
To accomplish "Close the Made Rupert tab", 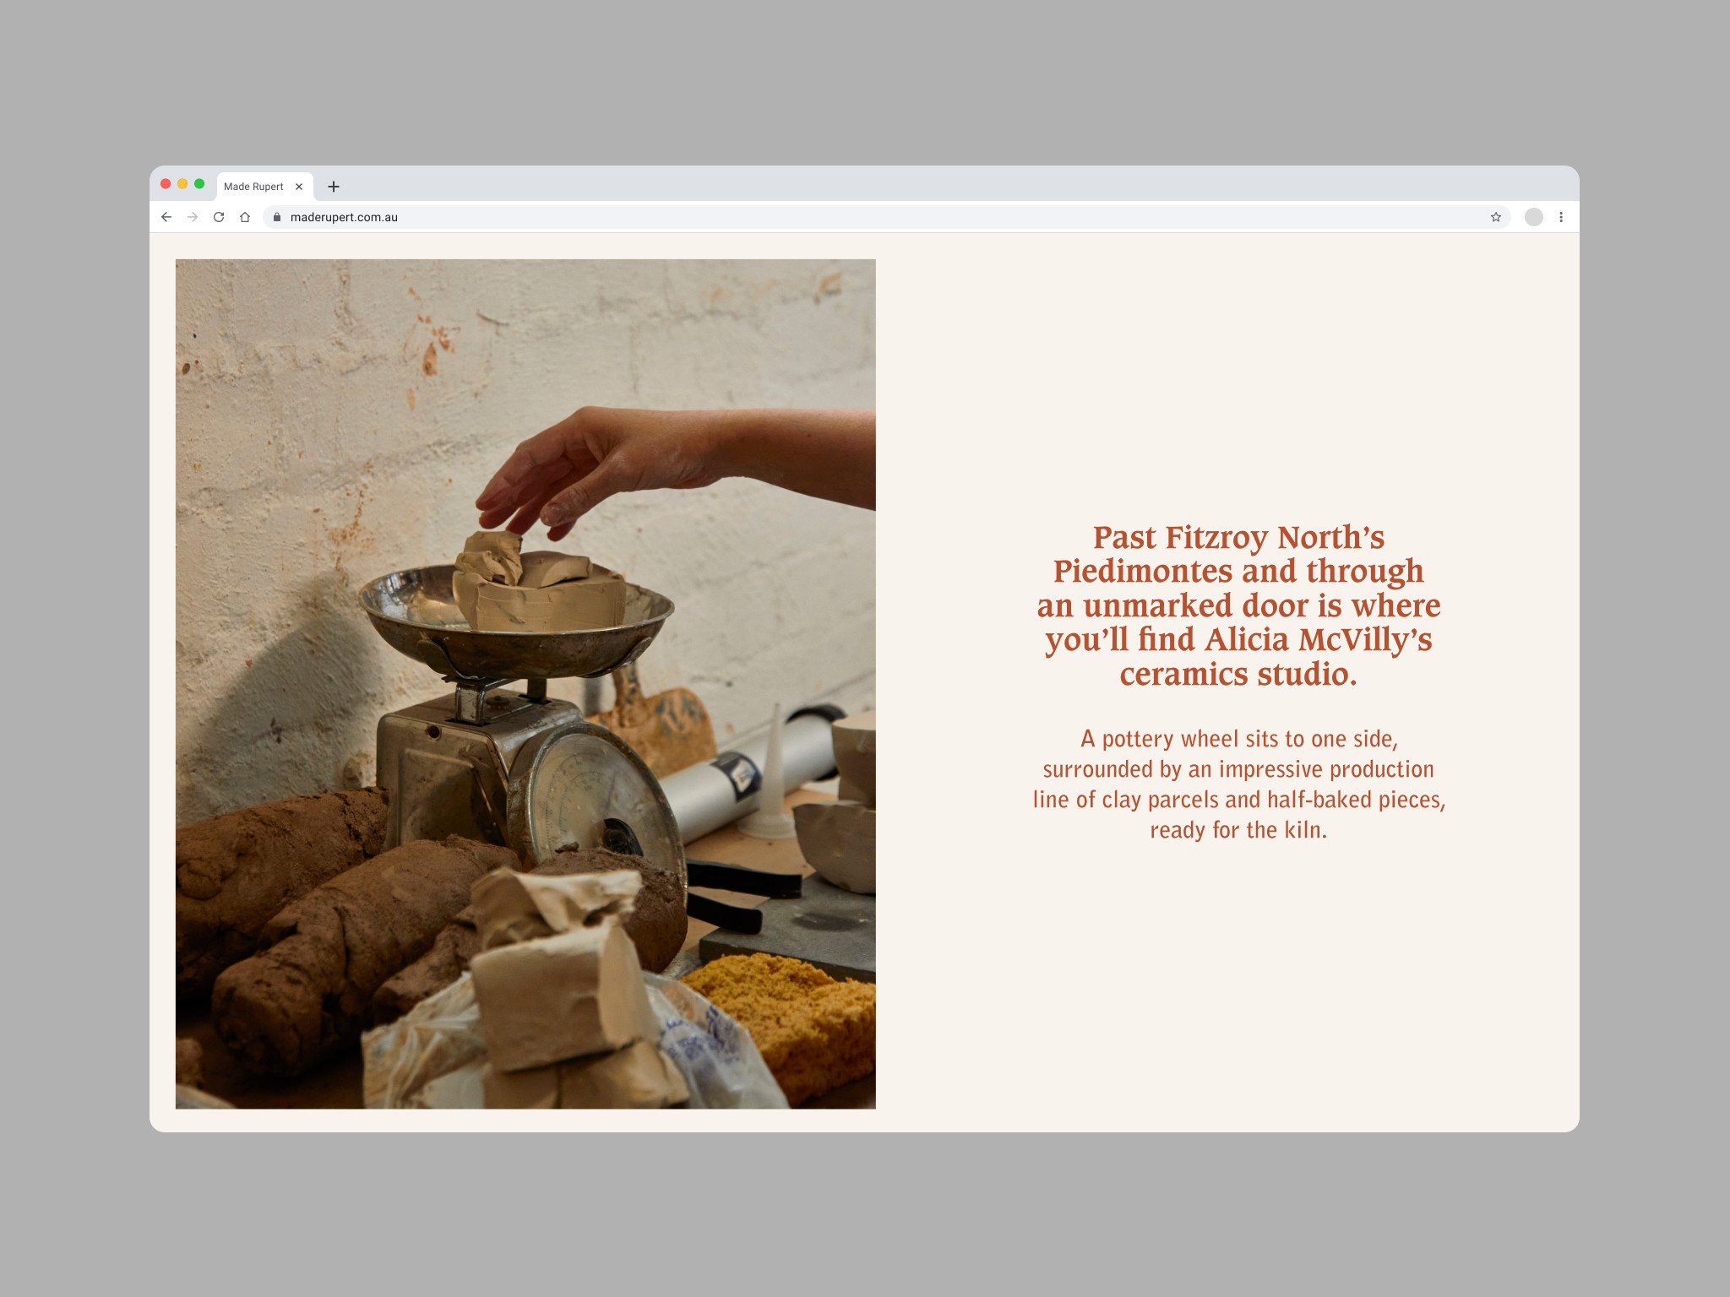I will (x=299, y=187).
